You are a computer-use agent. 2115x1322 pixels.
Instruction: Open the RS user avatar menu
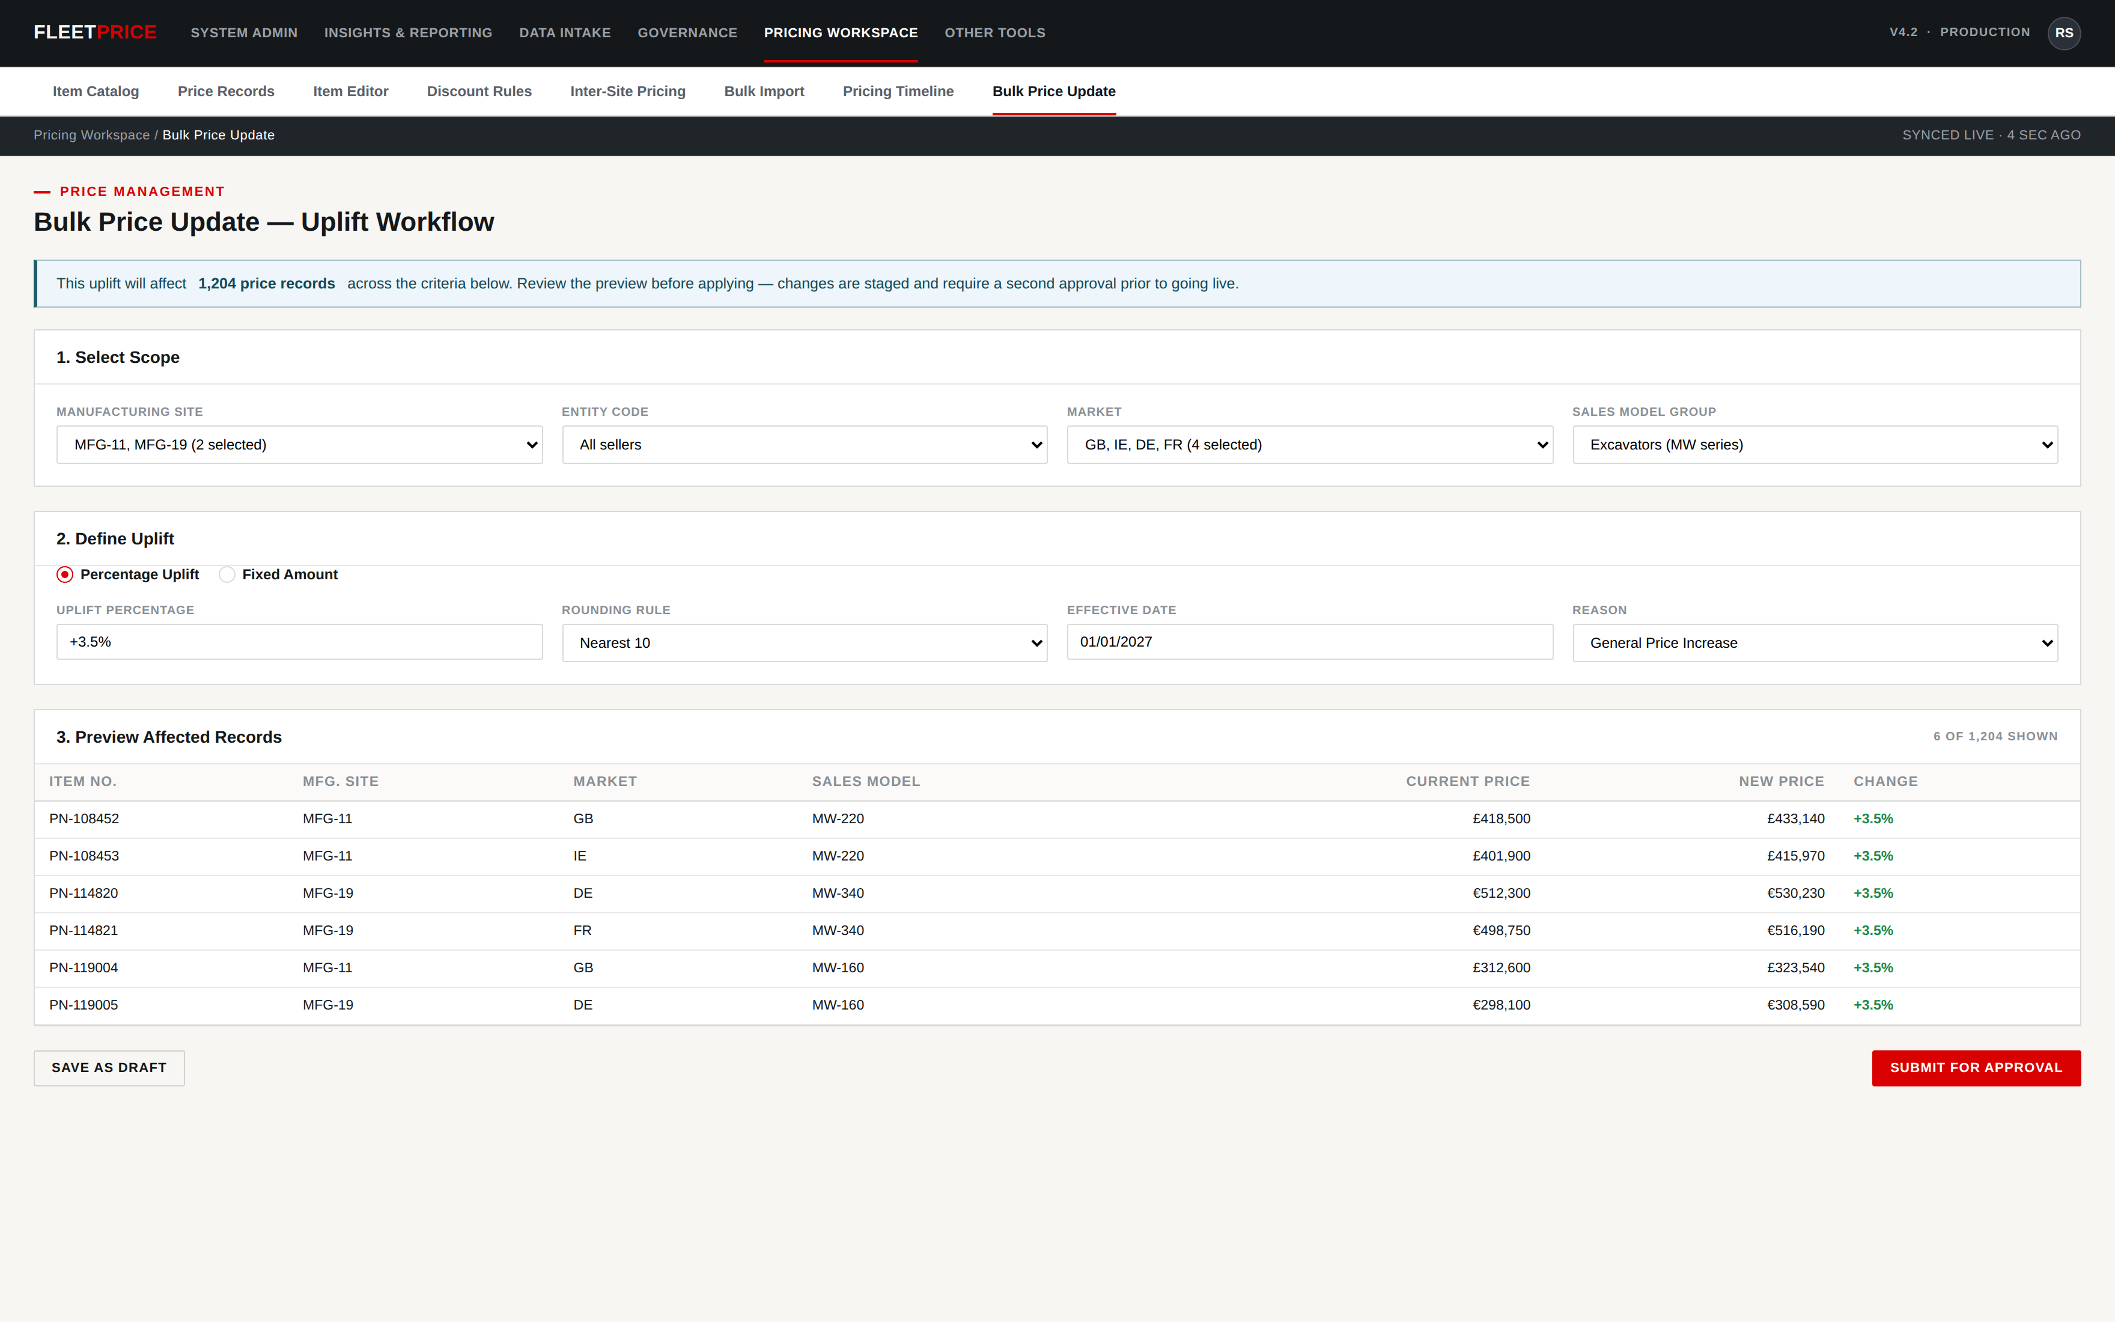click(2063, 33)
